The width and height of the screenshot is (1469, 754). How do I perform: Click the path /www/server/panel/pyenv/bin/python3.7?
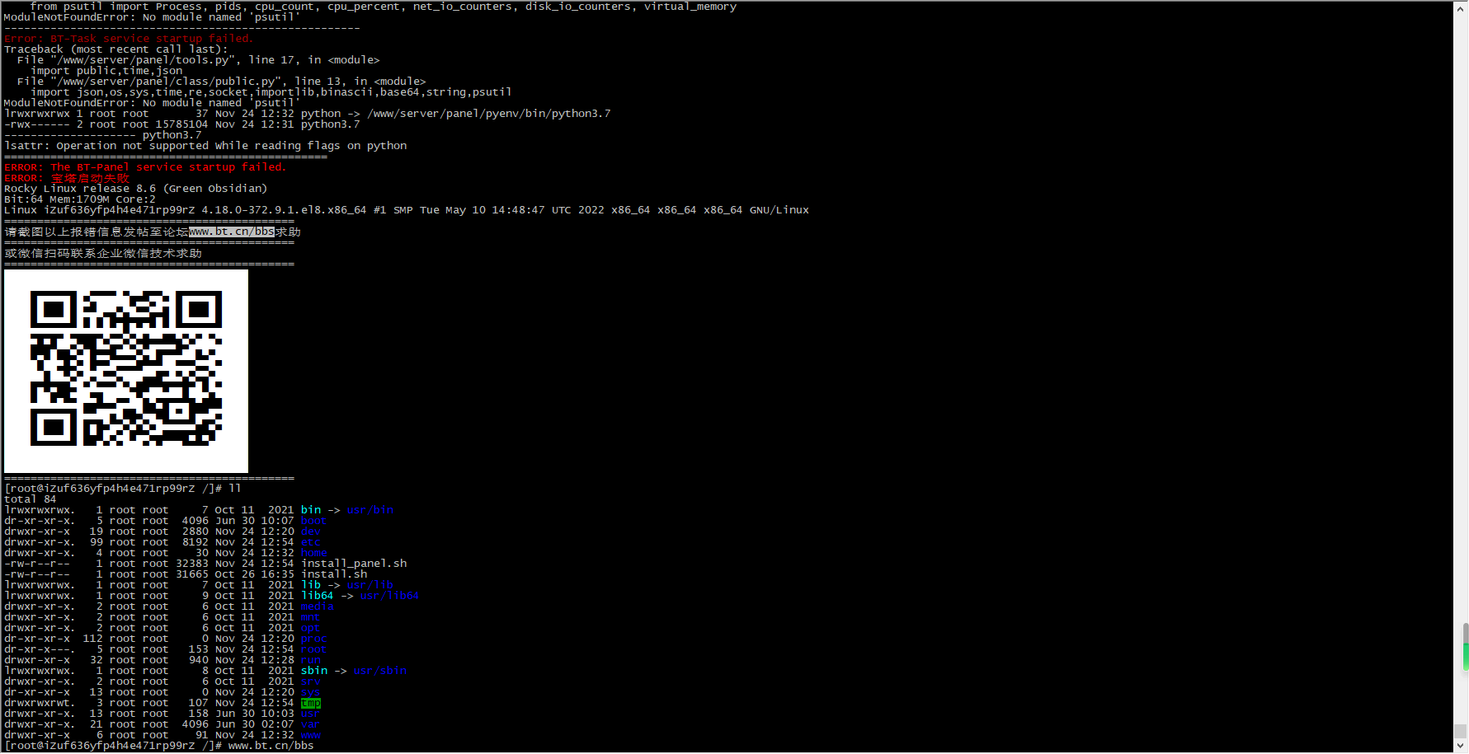tap(489, 114)
